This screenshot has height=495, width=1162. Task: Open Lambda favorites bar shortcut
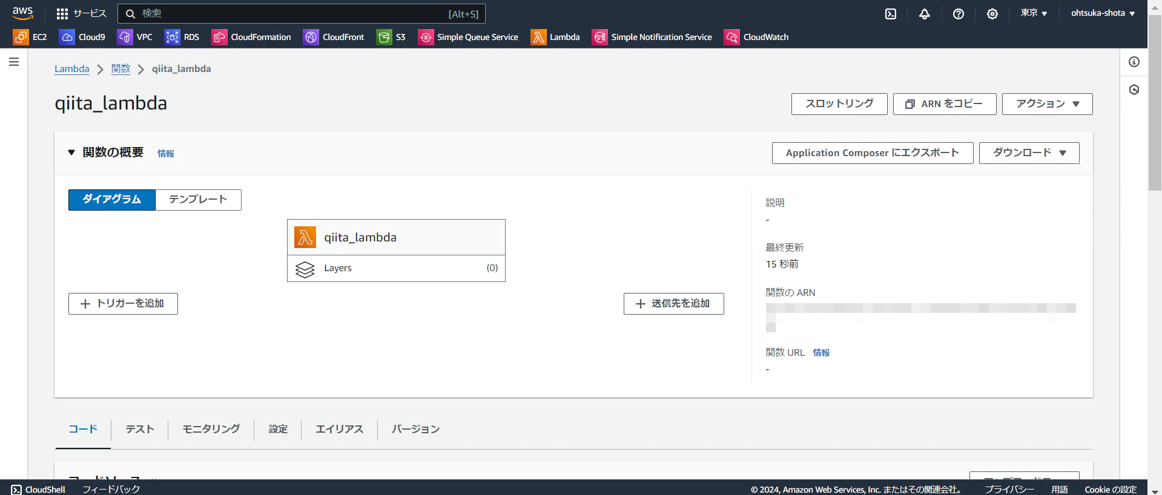tap(555, 37)
